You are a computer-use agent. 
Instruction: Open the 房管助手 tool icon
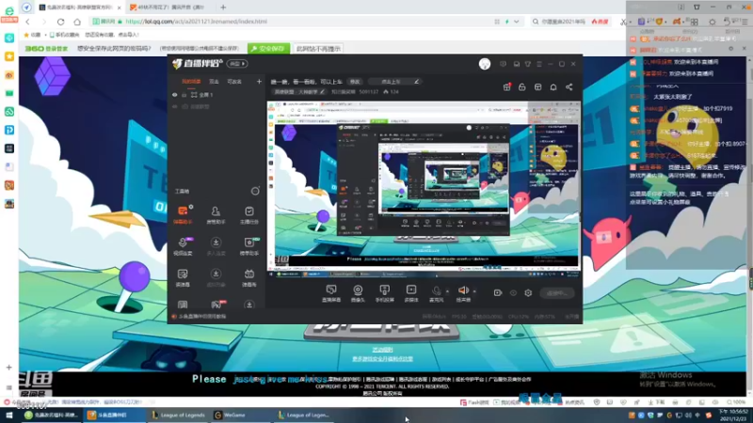(216, 214)
